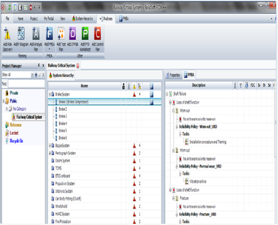Select the FMEA pane tab
This screenshot has height=225, width=278.
189,75
